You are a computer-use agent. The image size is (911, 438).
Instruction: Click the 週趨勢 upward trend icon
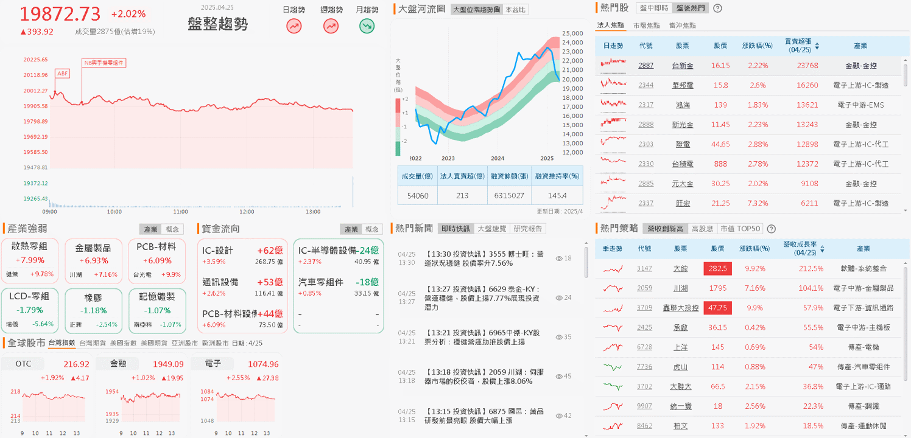coord(331,26)
